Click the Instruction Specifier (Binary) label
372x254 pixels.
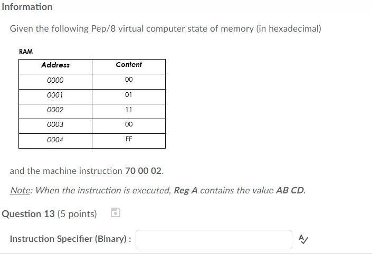70,239
